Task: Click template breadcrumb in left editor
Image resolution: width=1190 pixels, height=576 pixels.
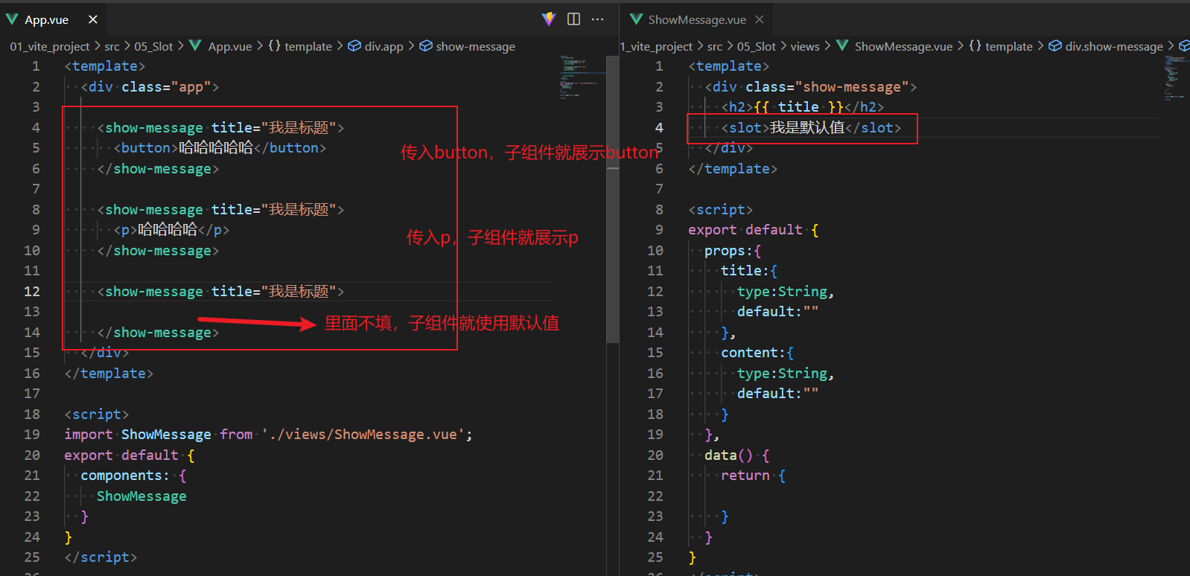Action: [308, 46]
